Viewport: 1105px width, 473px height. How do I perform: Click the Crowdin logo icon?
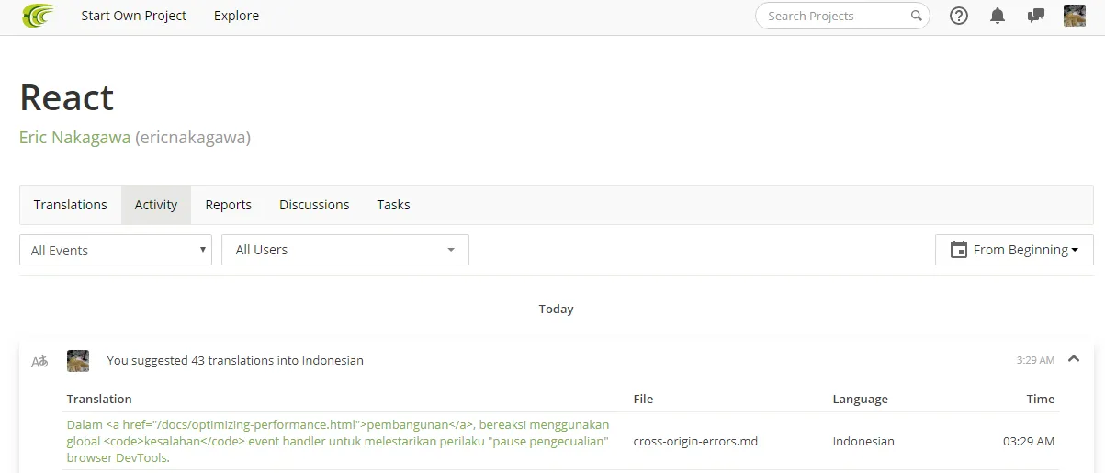(39, 16)
